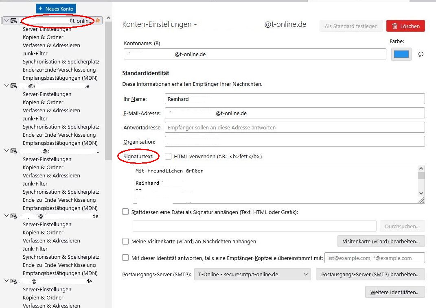
Task: Open Junk-Filter under the first account
Action: (x=35, y=53)
